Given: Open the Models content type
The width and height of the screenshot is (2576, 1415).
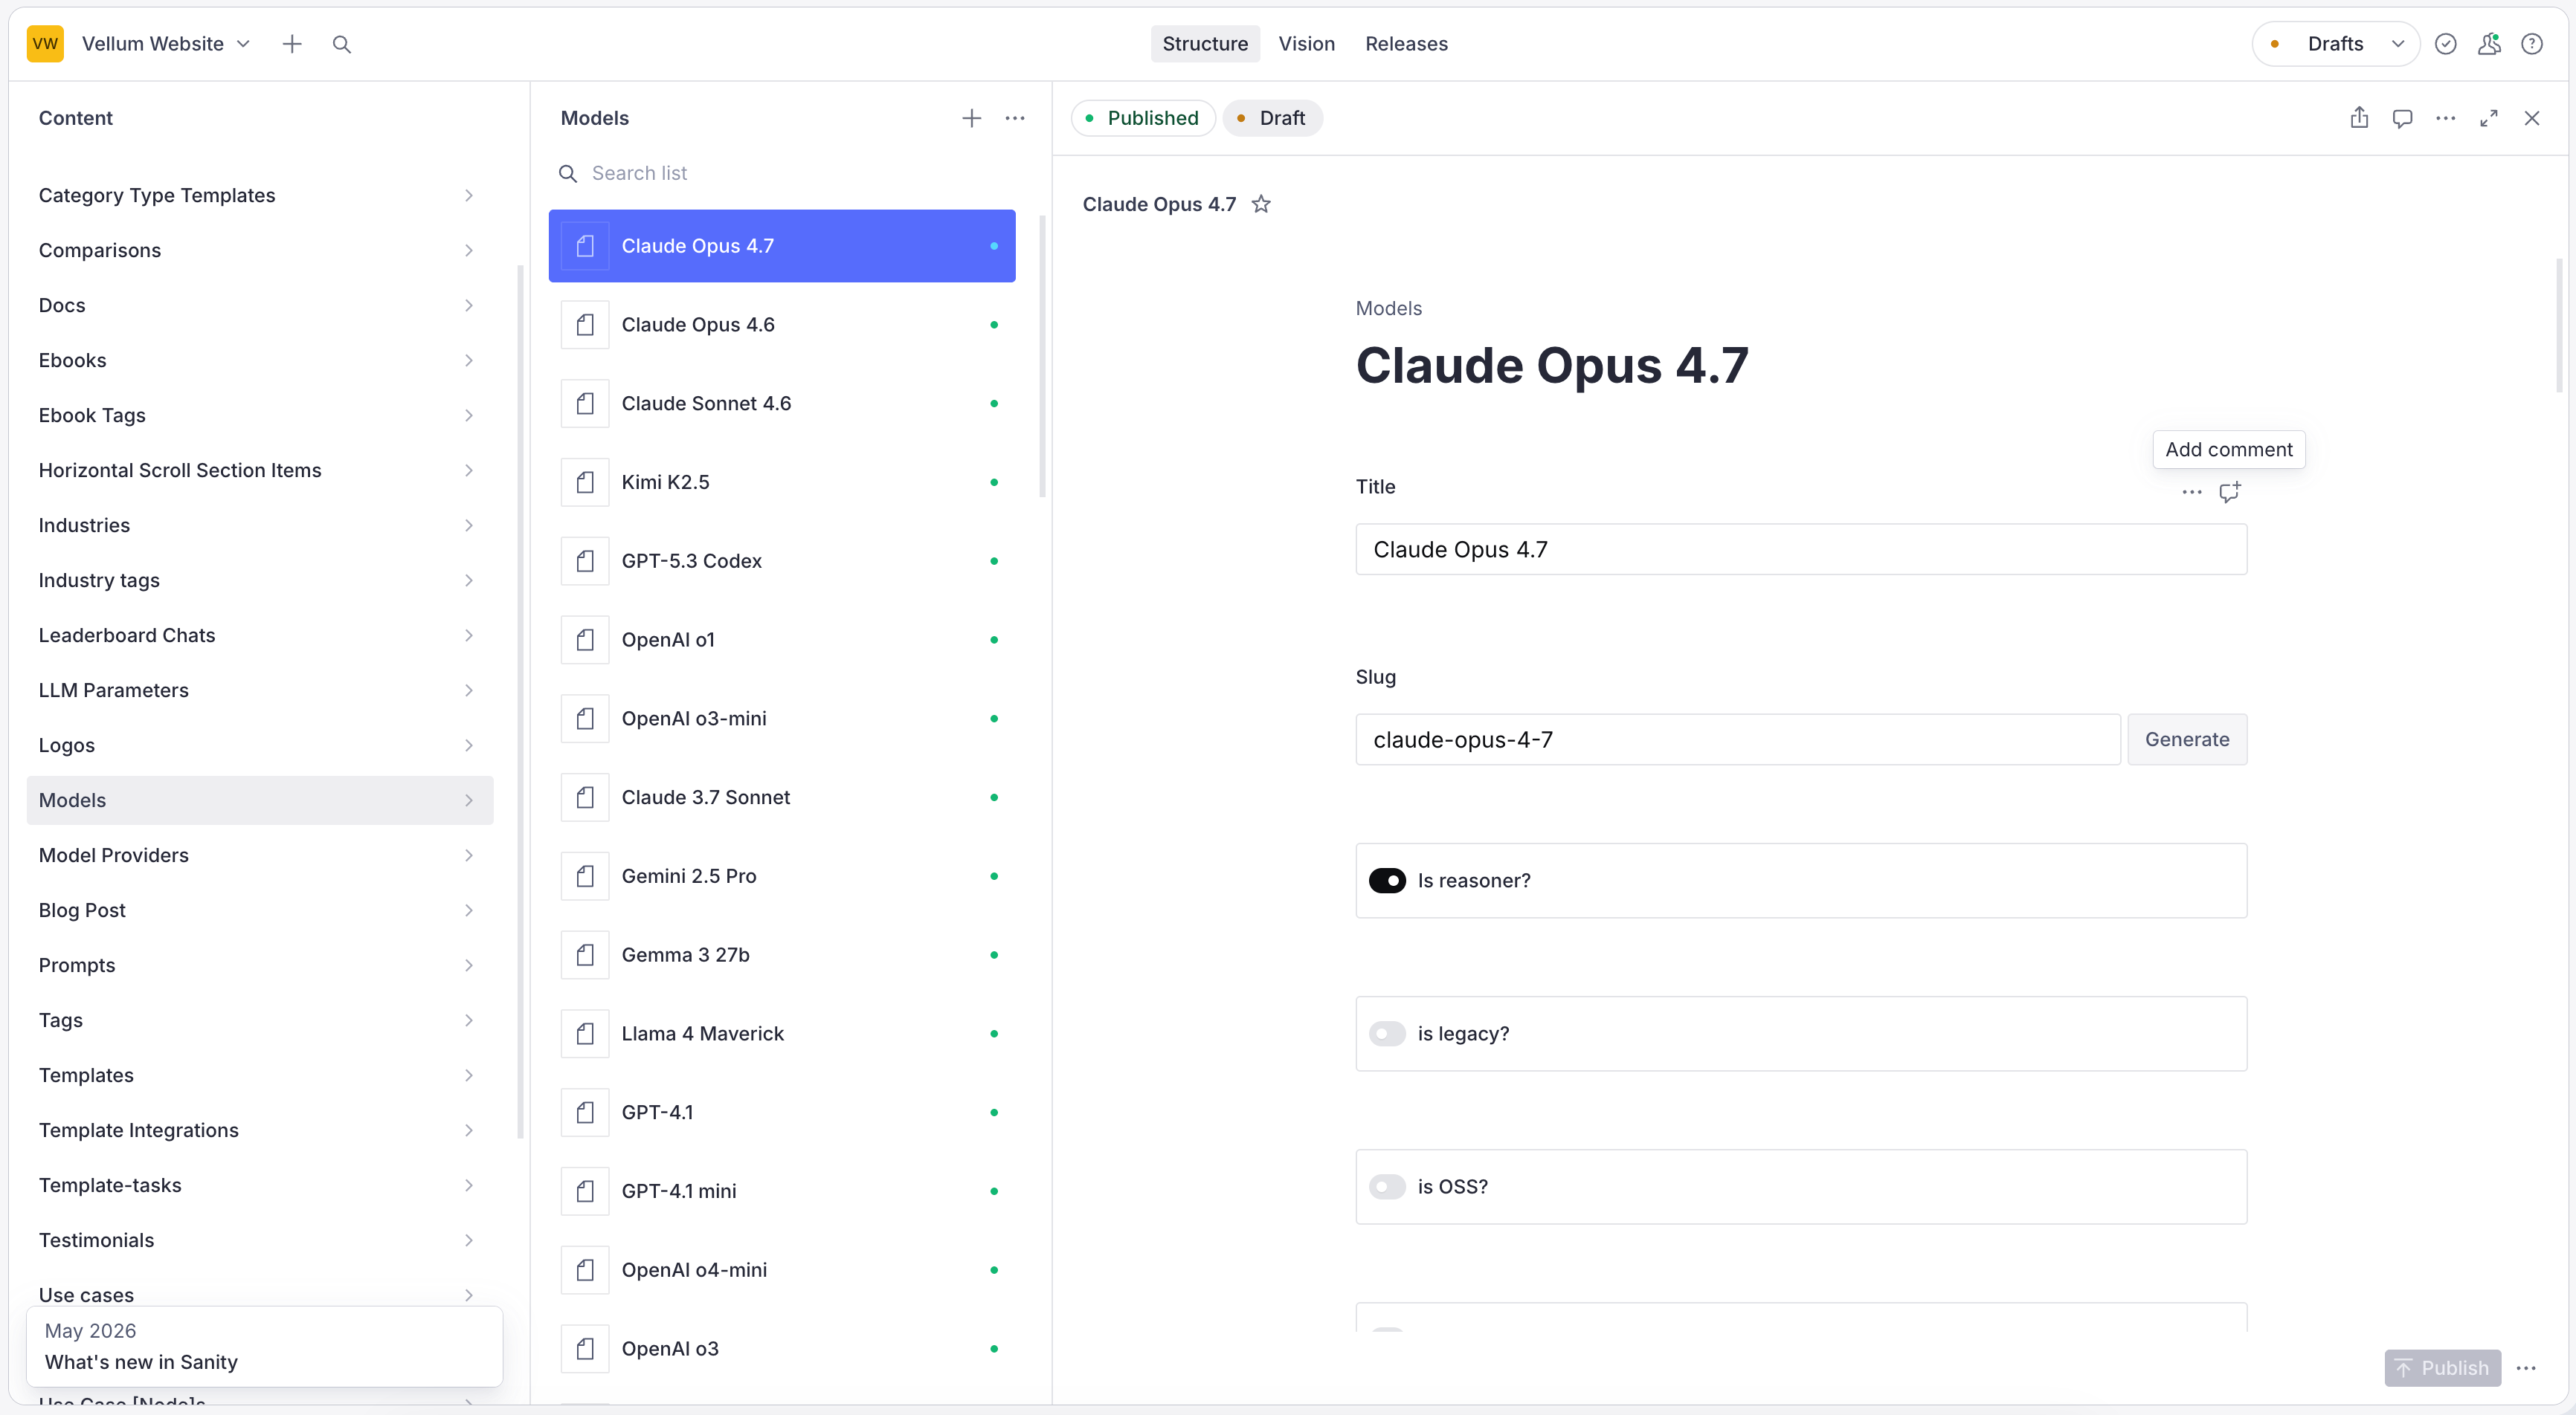Looking at the screenshot, I should (x=260, y=800).
